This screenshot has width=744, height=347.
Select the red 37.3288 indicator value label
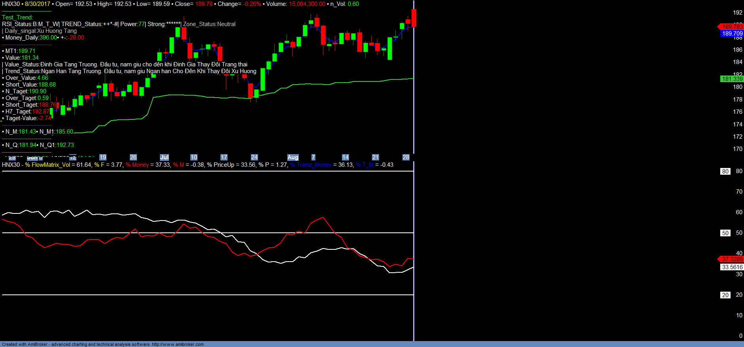tap(732, 259)
